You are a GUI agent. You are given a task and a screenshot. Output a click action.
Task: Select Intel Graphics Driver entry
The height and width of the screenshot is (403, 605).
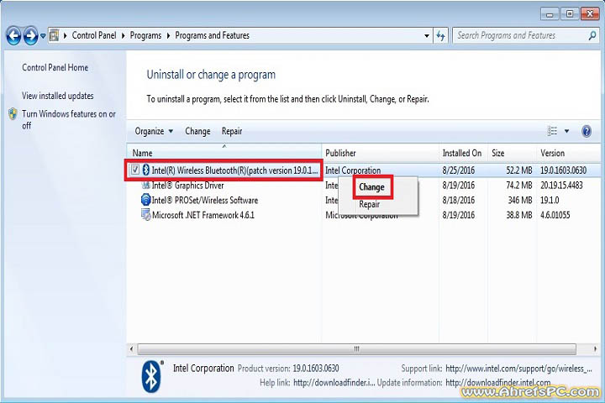pos(188,185)
